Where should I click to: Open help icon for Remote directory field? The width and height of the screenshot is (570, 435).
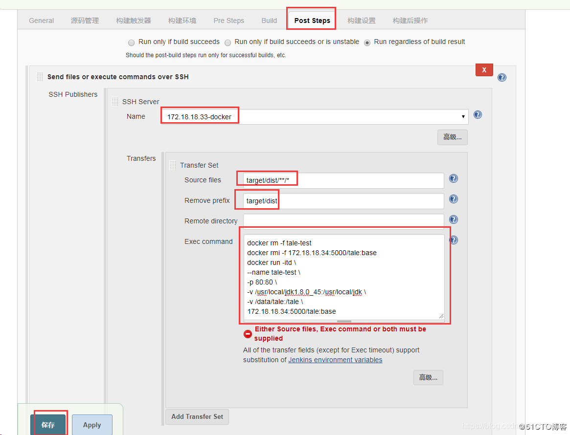454,219
